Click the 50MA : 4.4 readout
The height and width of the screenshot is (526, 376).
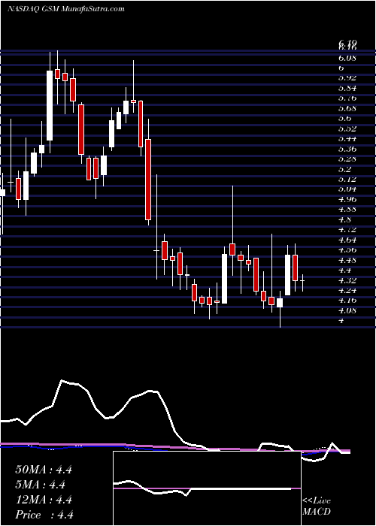click(x=44, y=470)
